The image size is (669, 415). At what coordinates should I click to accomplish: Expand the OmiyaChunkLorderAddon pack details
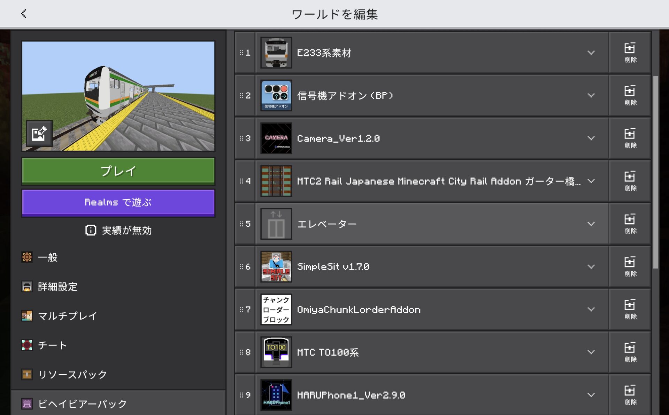591,309
